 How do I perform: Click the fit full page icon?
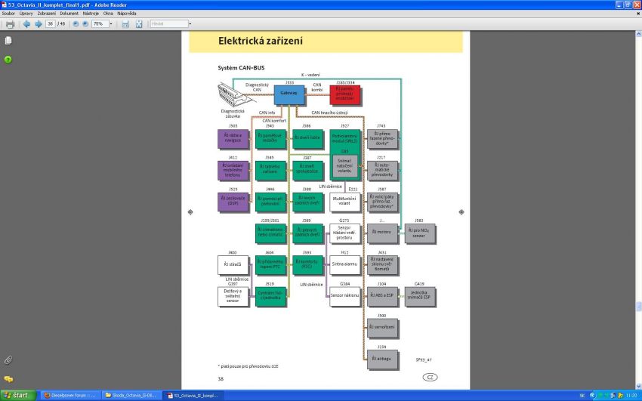point(138,24)
